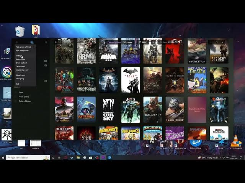Open More offers in the sidebar
The height and width of the screenshot is (183, 245).
coord(24,96)
